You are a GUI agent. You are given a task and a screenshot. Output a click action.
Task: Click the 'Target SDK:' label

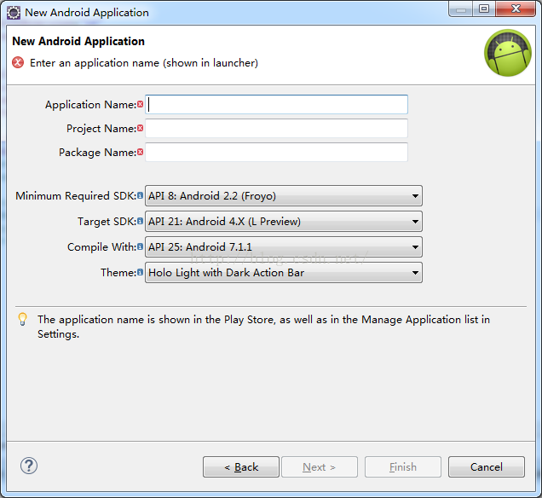[107, 222]
